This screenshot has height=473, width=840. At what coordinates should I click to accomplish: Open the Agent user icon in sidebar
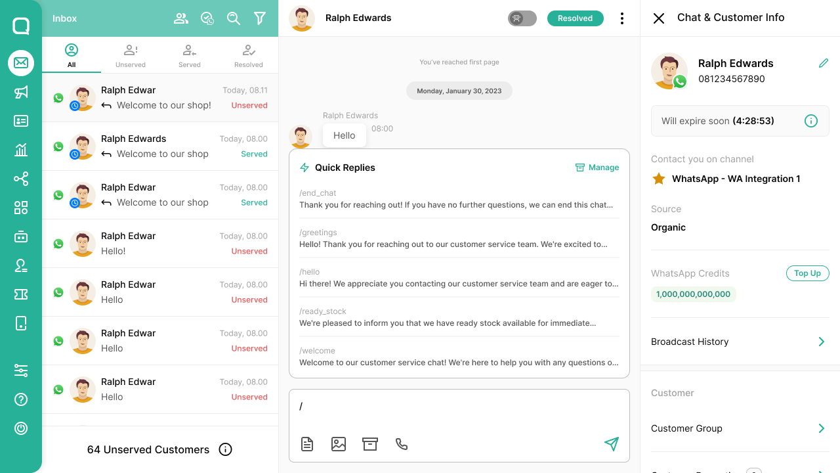coord(21,265)
